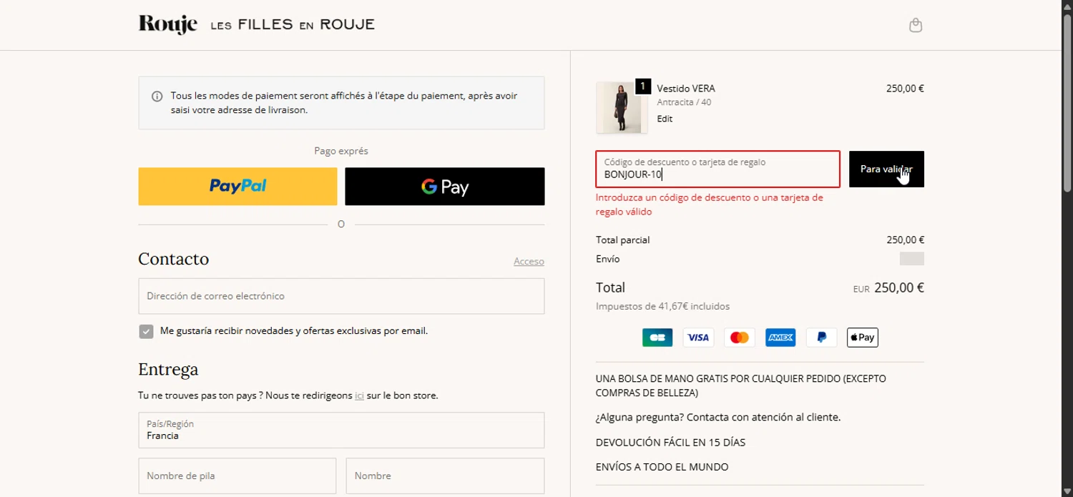This screenshot has width=1073, height=497.
Task: Click the Envío label
Action: [607, 259]
